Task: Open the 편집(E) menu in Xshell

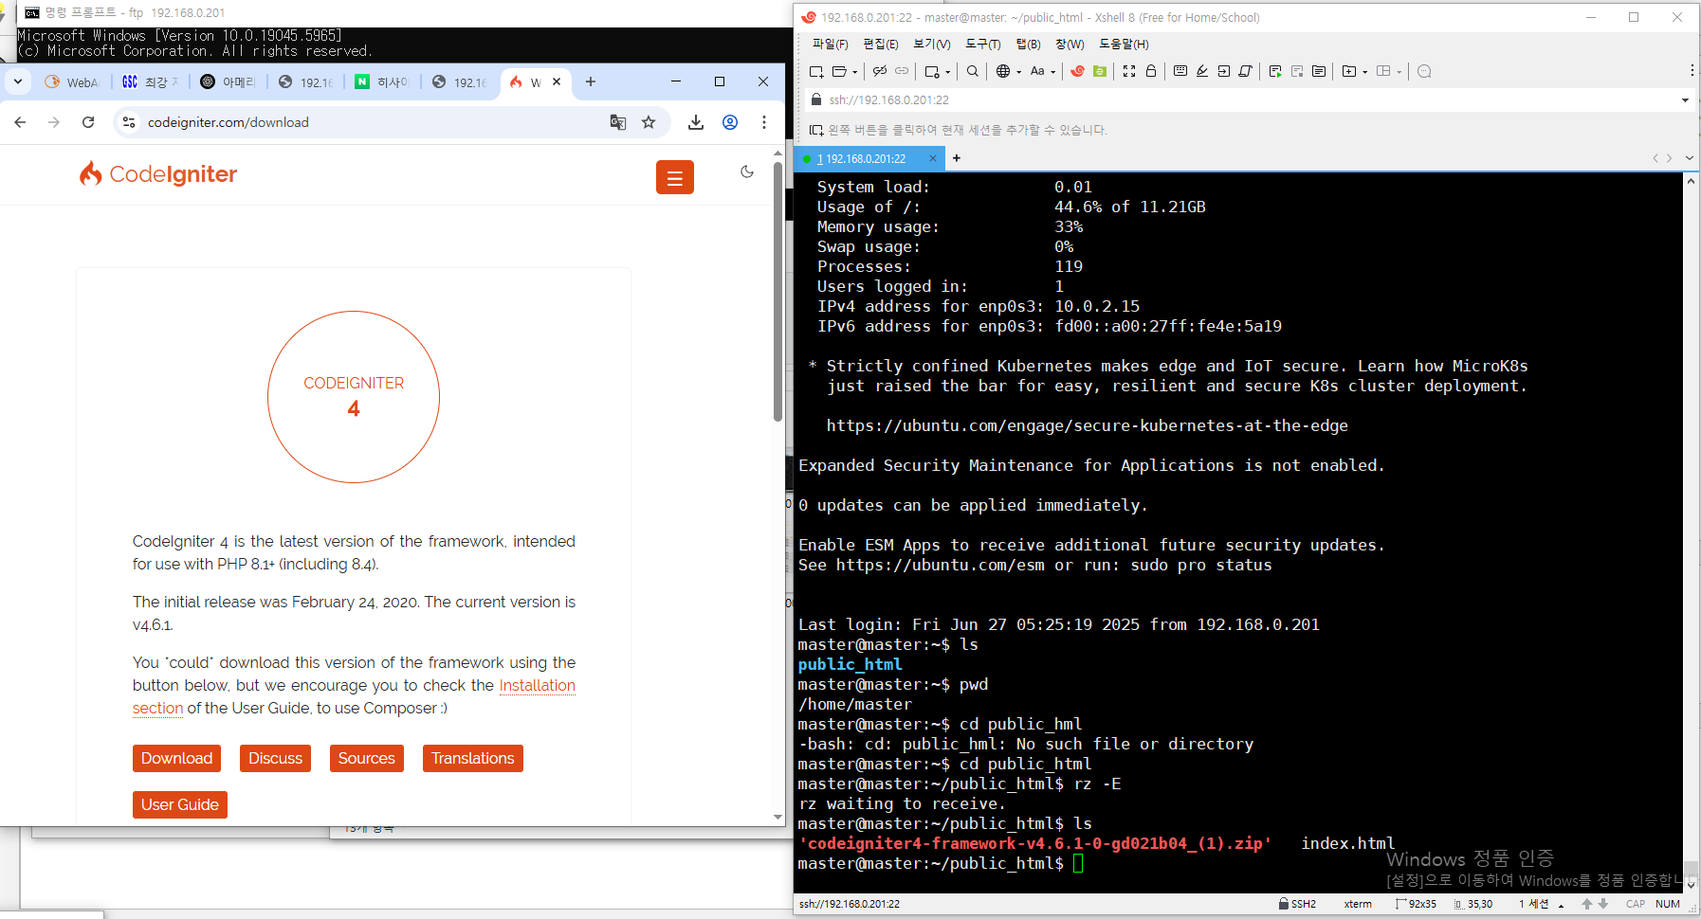Action: tap(880, 45)
